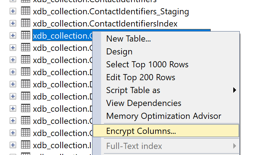The height and width of the screenshot is (155, 253).
Task: Launch Memory Optimization Advisor
Action: (x=163, y=116)
